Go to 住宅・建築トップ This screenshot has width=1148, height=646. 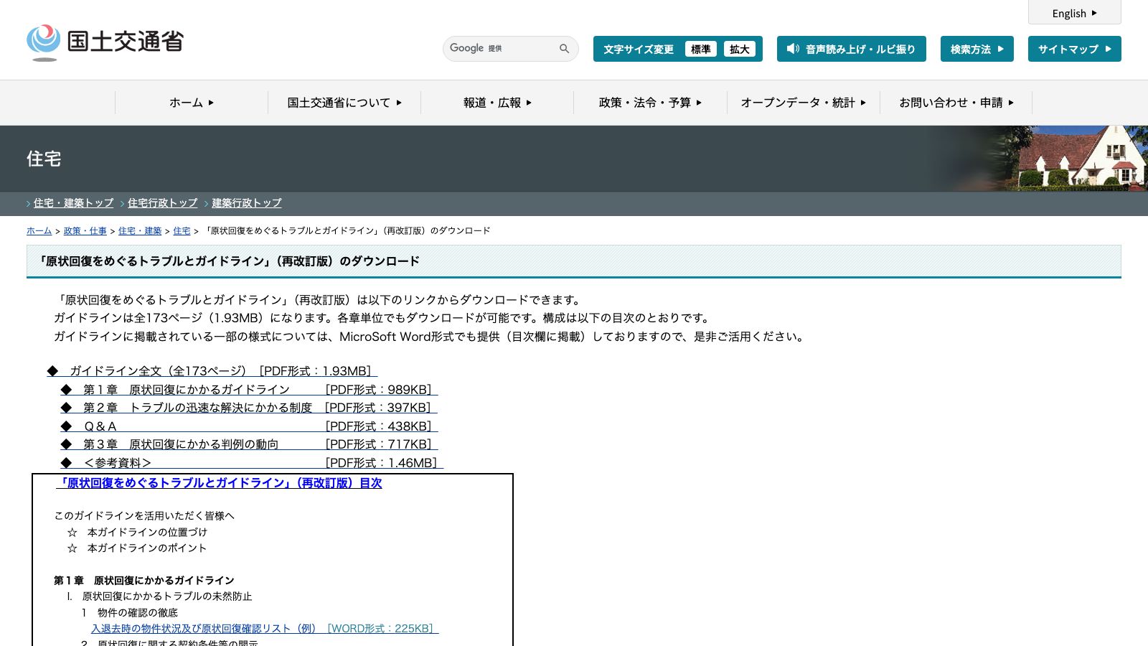coord(73,203)
